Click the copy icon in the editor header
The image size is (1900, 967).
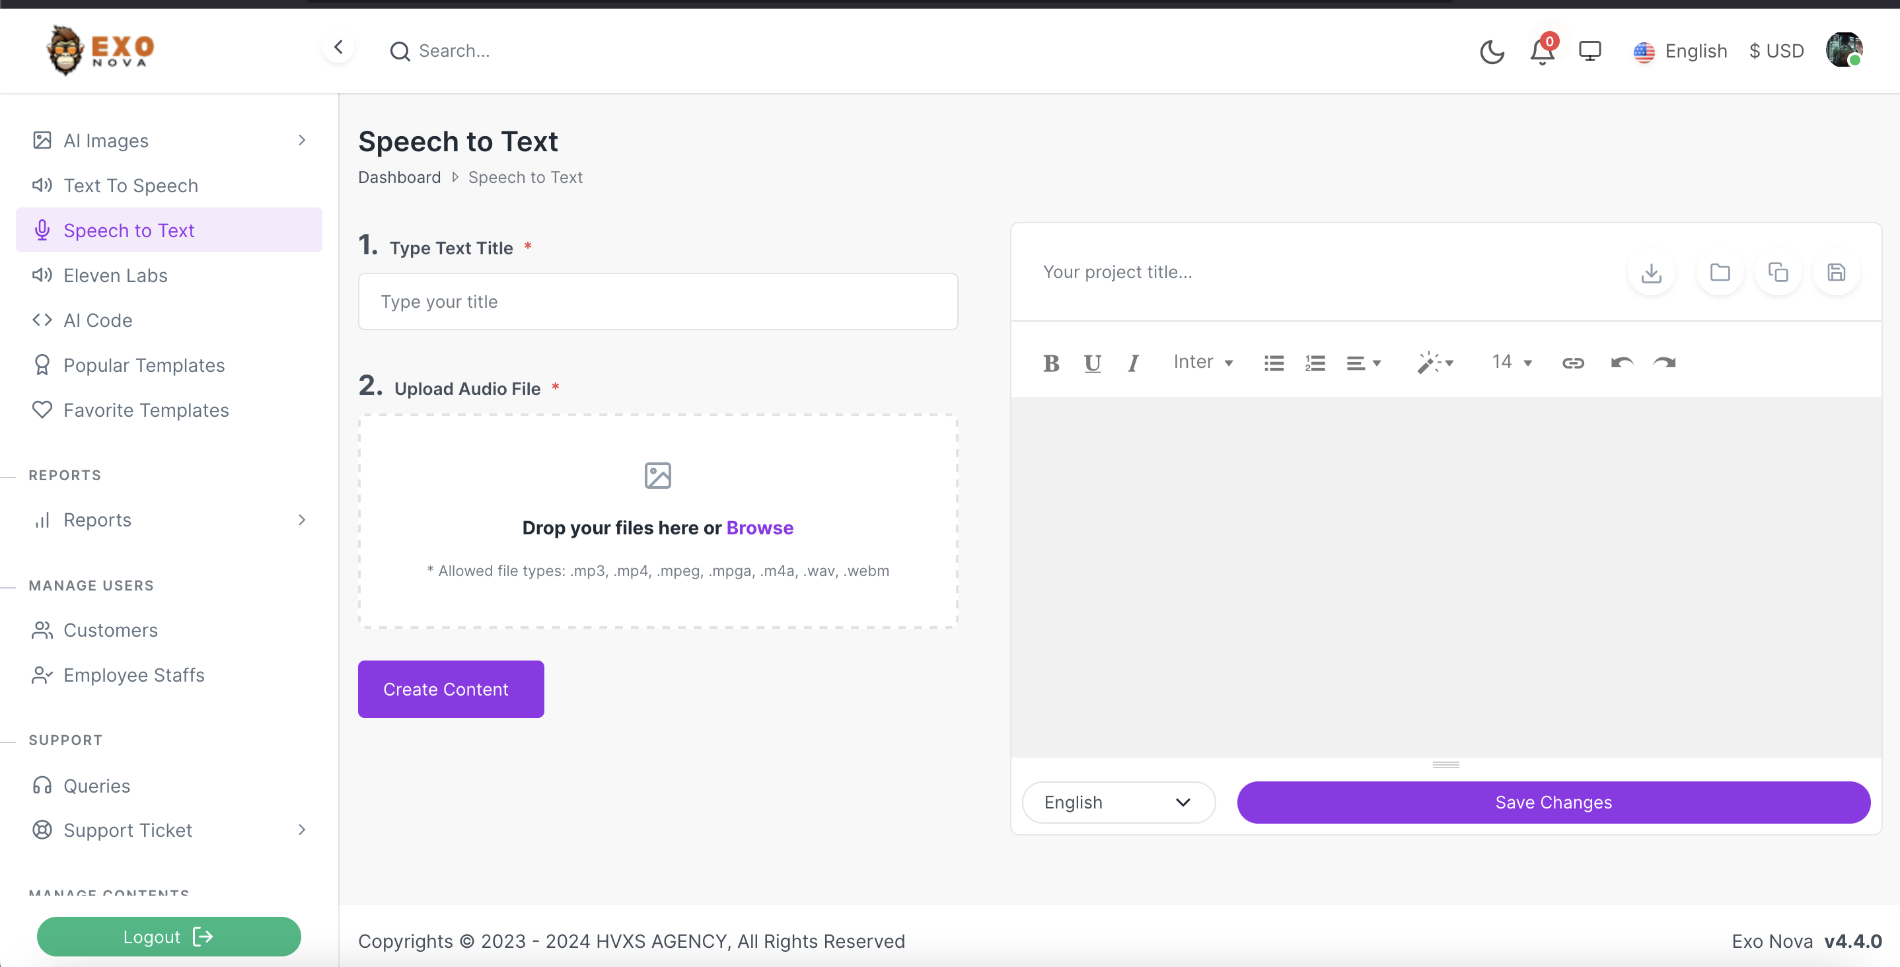(1778, 272)
